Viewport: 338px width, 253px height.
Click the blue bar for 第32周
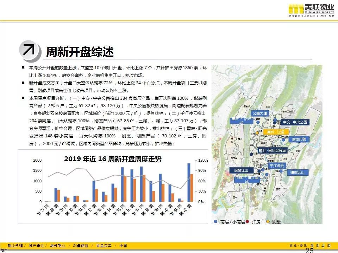click(94, 191)
